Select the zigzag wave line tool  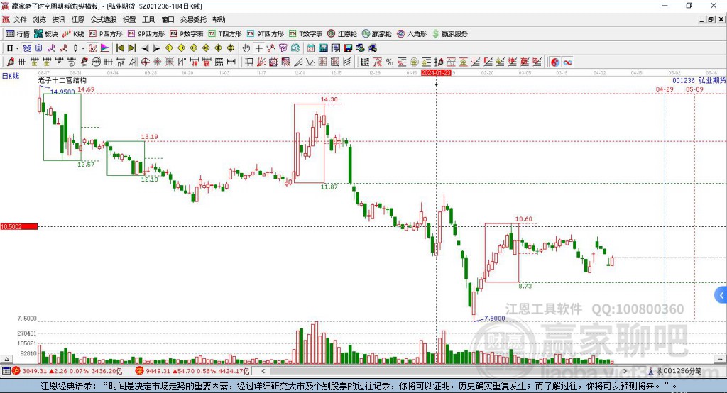pyautogui.click(x=310, y=62)
